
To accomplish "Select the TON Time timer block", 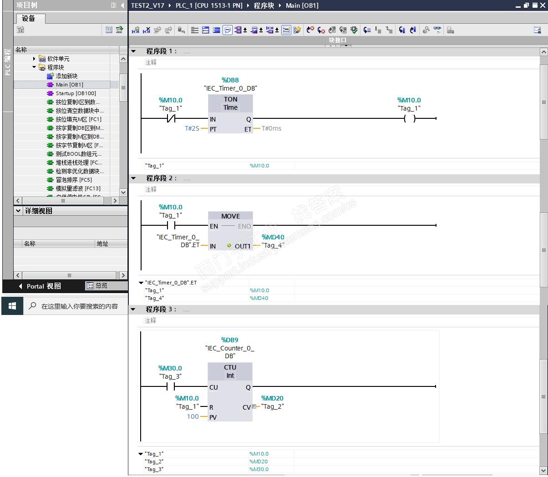I will pos(230,114).
